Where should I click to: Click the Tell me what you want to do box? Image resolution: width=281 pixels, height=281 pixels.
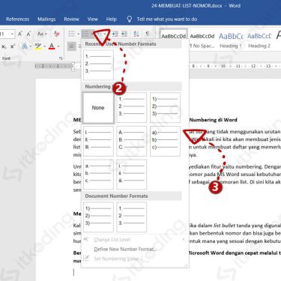(x=167, y=19)
